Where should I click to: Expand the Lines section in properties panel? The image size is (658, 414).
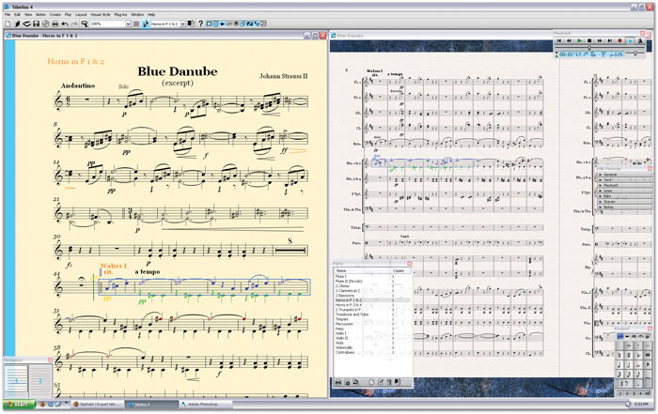pyautogui.click(x=625, y=192)
